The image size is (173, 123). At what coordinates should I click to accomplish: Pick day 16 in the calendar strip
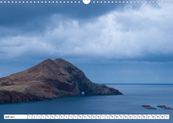pyautogui.click(x=98, y=117)
